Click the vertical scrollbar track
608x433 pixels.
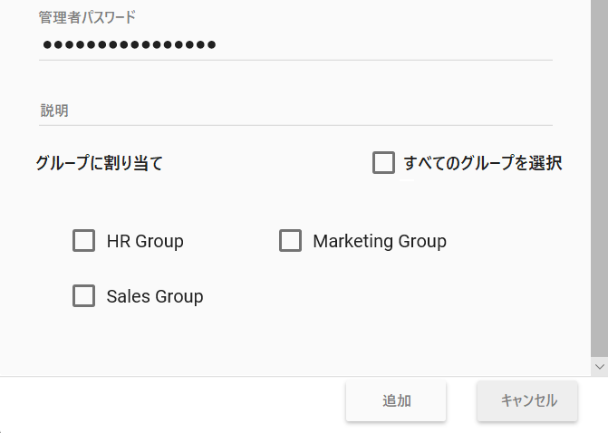(599, 181)
